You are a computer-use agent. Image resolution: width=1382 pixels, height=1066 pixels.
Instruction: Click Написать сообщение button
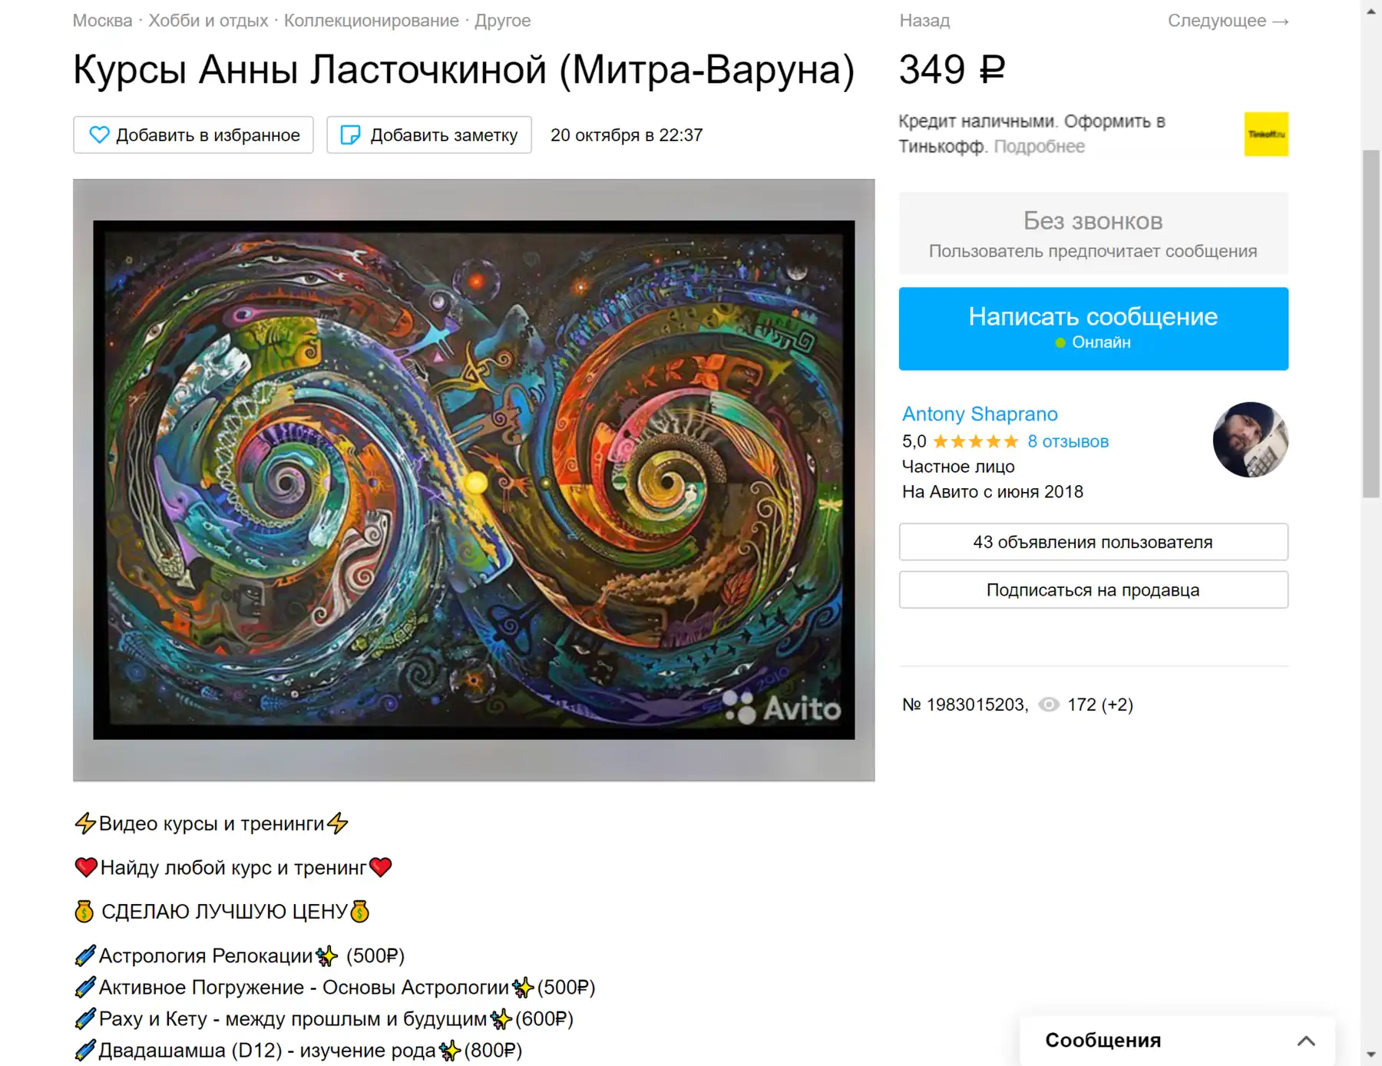pyautogui.click(x=1093, y=328)
